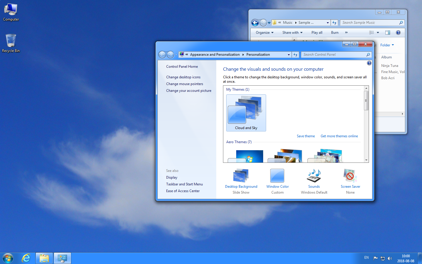422x264 pixels.
Task: Launch Internet Explorer from the taskbar
Action: click(x=26, y=258)
